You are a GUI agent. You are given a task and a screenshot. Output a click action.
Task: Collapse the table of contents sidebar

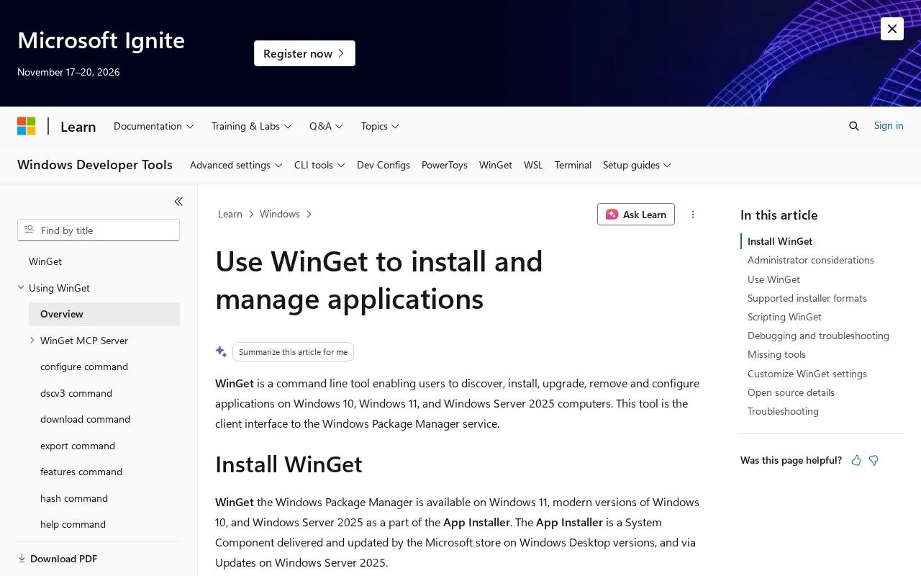(178, 202)
